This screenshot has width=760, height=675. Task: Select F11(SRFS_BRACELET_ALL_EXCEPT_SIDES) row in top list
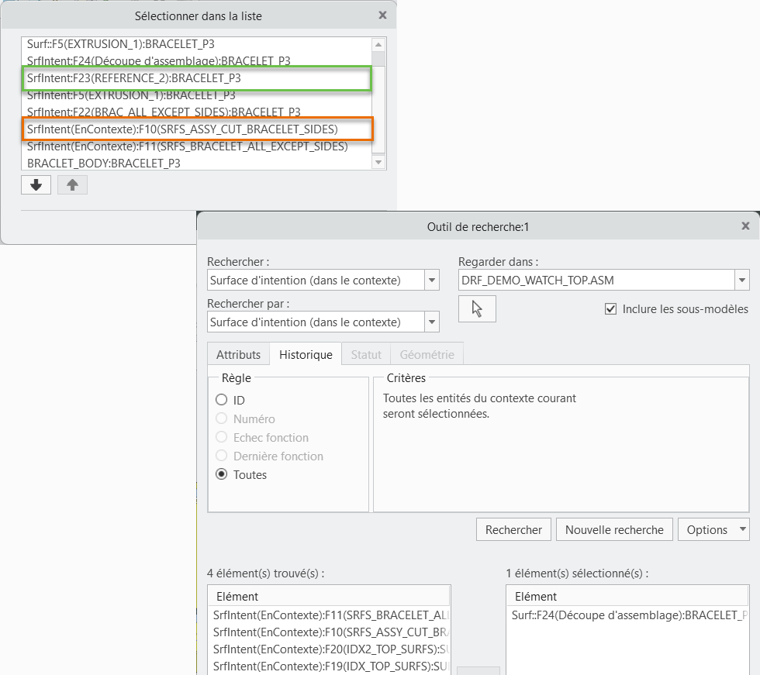(196, 146)
